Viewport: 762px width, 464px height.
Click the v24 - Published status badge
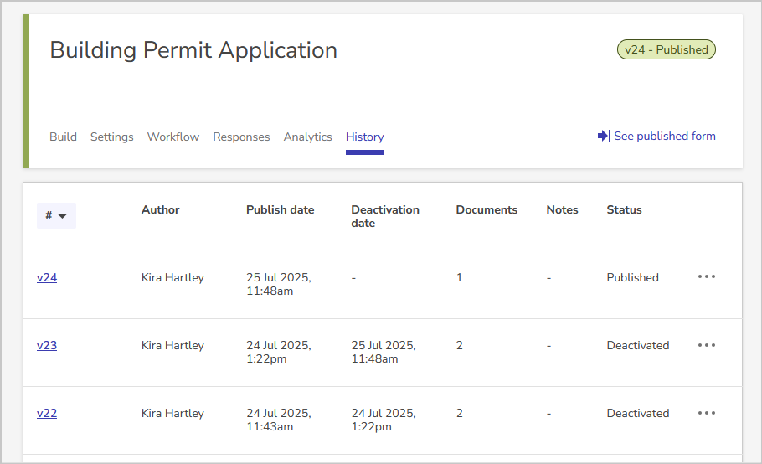[667, 49]
